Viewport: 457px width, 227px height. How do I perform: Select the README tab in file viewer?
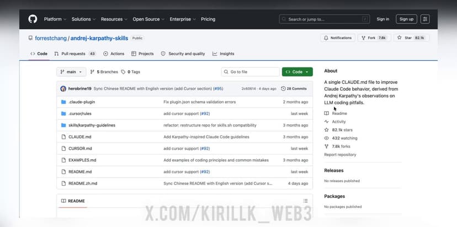tap(73, 201)
